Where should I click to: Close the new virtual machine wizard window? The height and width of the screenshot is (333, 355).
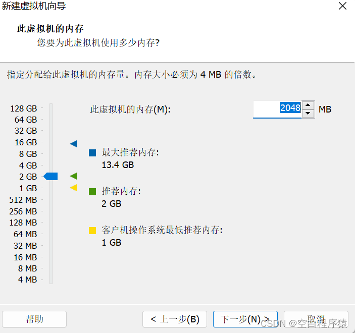(x=342, y=6)
